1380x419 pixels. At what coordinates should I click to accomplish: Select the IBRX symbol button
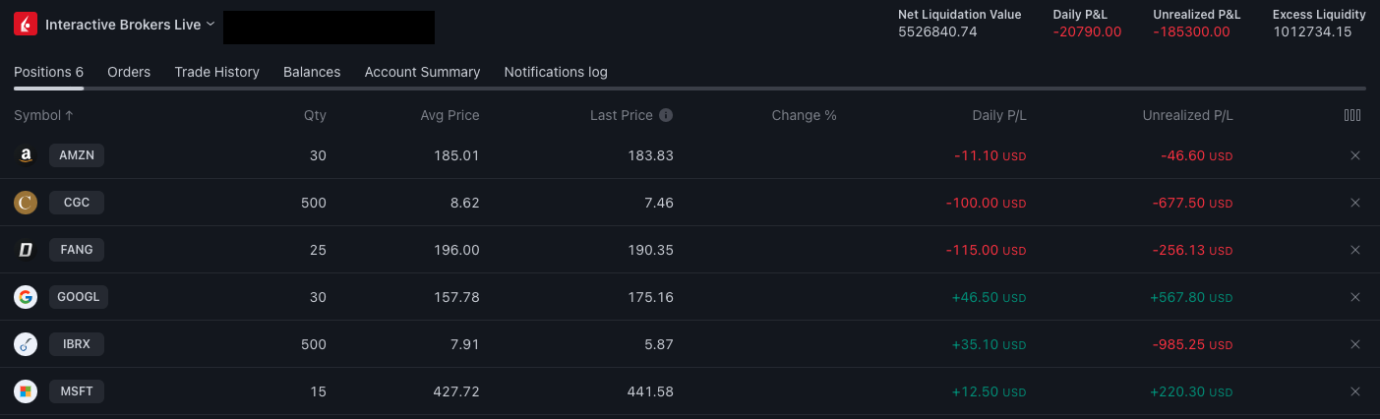tap(77, 344)
